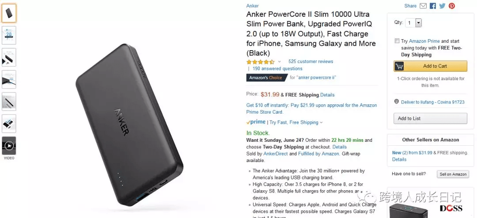
Task: Open 190 answered questions link
Action: [277, 69]
